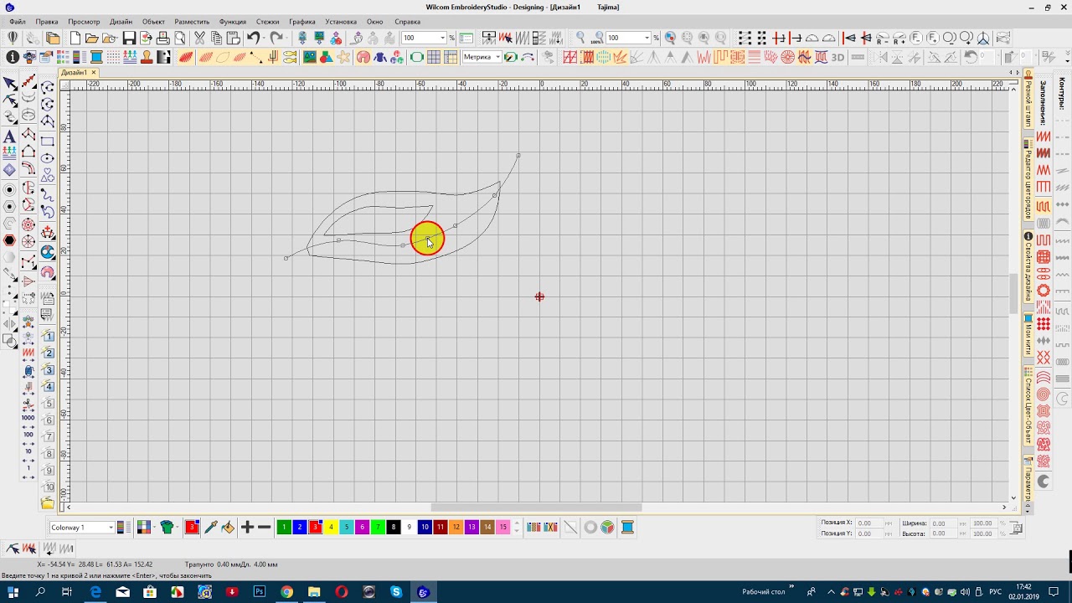Screen dimensions: 1072x603
Task: Open the Redo history dropdown arrow
Action: point(285,39)
